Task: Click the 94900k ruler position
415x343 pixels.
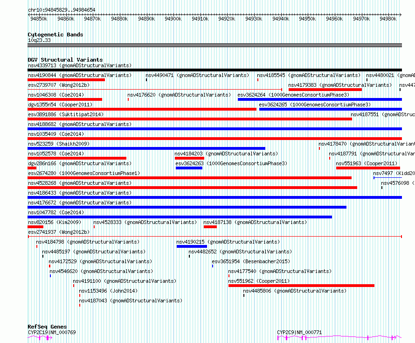Action: [173, 19]
